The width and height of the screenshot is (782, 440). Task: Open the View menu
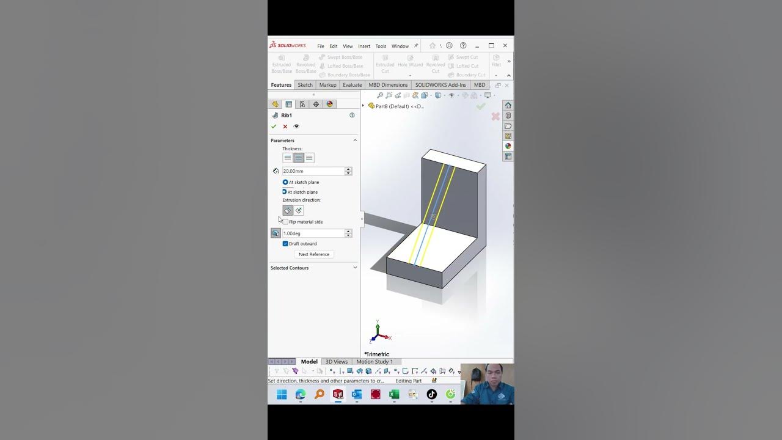pyautogui.click(x=348, y=46)
